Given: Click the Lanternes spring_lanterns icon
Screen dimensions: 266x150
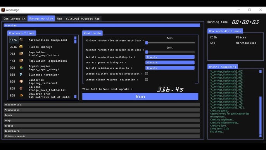Looking at the screenshot, I should (x=21, y=82).
